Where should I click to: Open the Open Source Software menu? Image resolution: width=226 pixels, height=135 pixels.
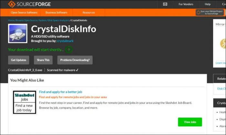point(24,13)
